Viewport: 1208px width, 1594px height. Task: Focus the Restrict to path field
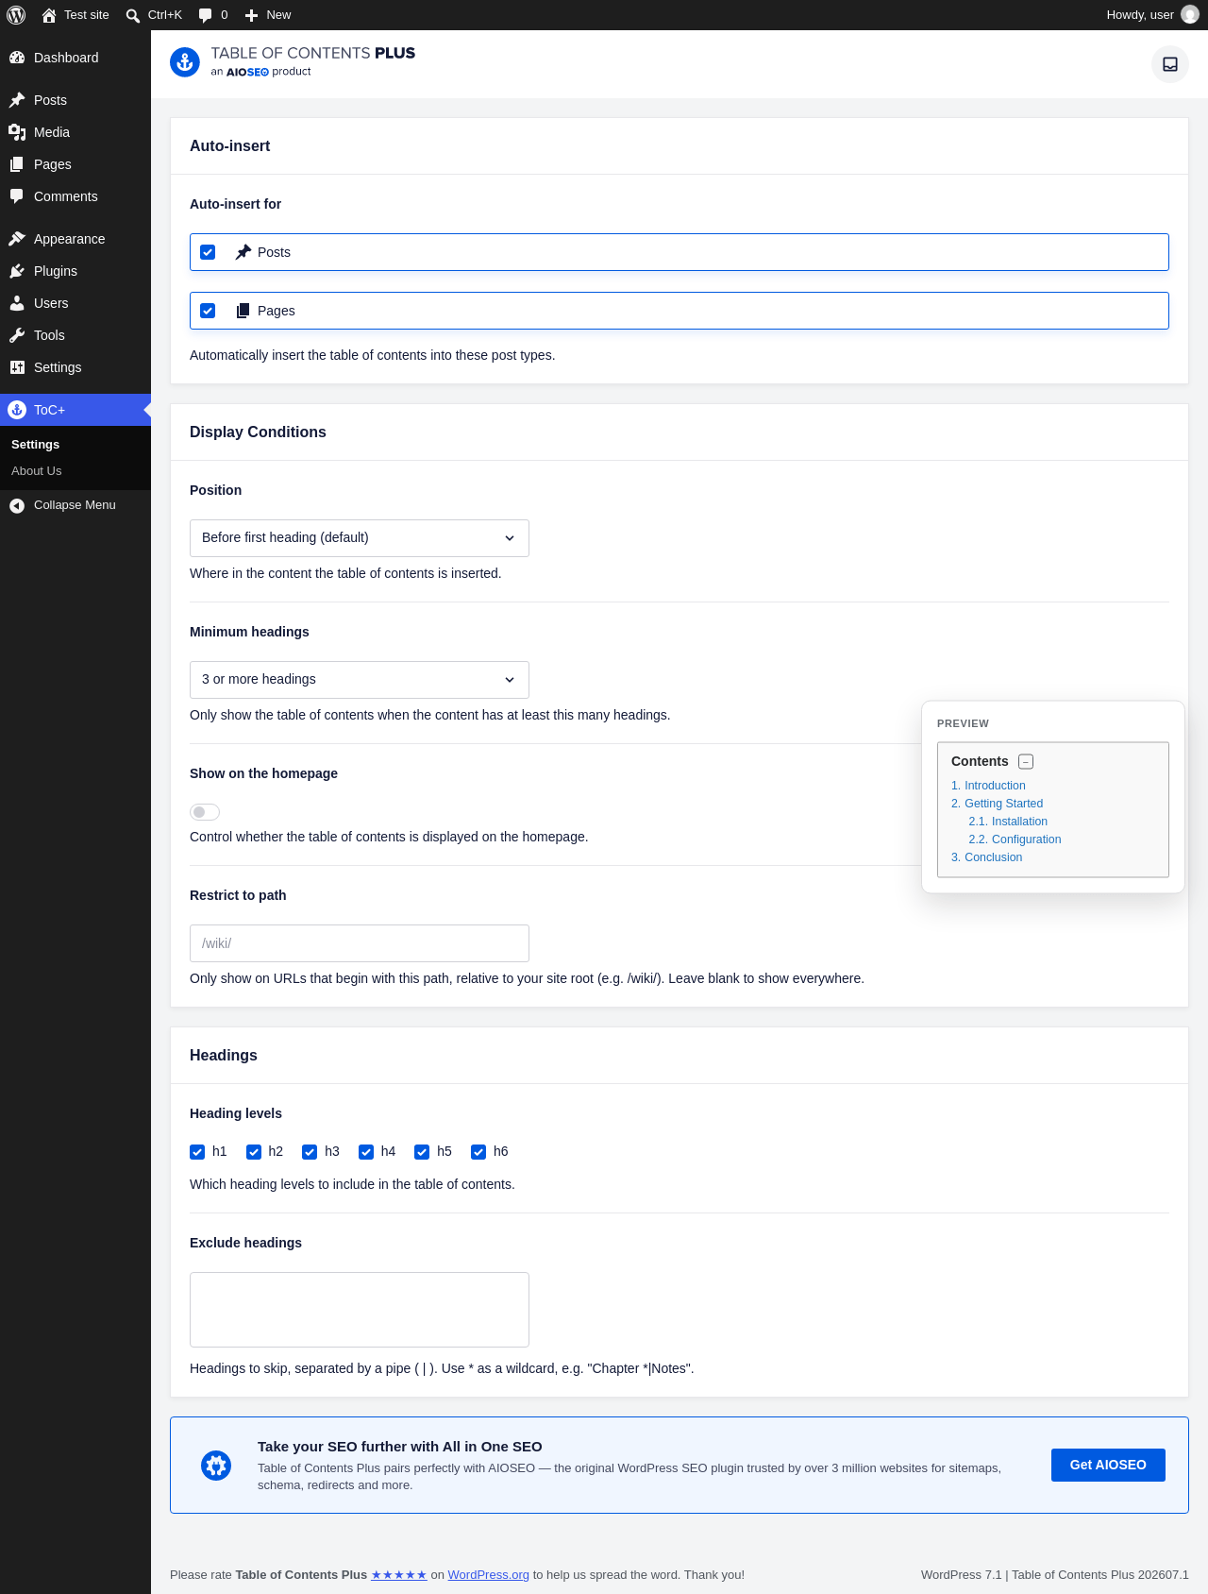click(x=360, y=943)
